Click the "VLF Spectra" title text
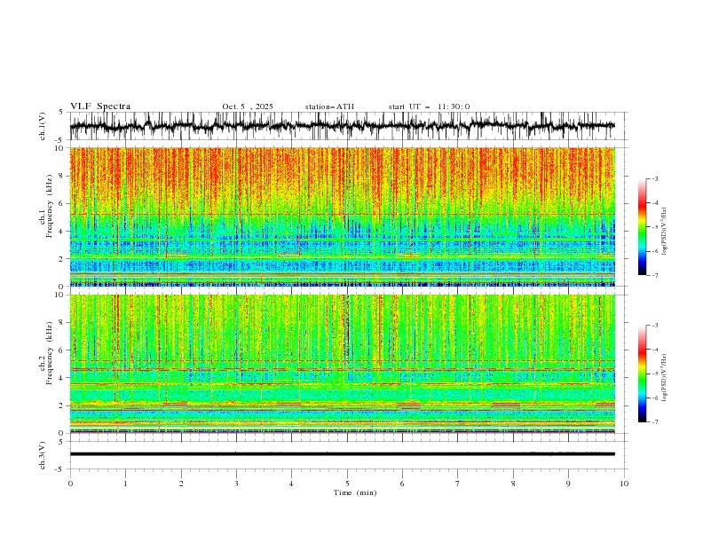 [x=100, y=106]
